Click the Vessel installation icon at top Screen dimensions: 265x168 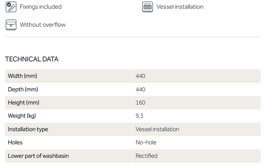coord(147,7)
